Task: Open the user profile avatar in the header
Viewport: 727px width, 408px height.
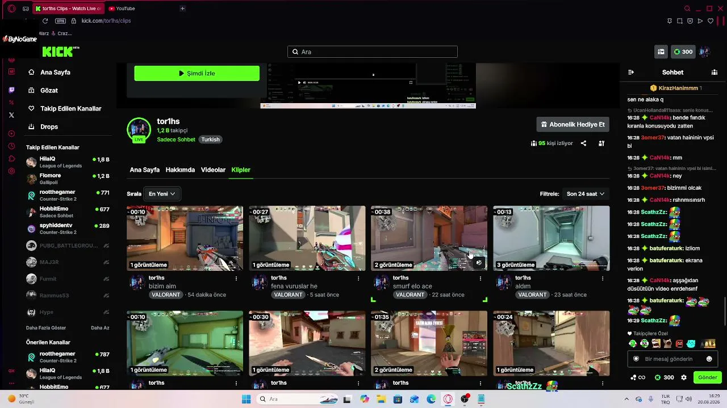Action: tap(705, 52)
